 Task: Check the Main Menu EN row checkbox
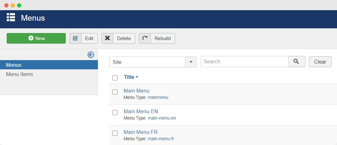pyautogui.click(x=115, y=113)
